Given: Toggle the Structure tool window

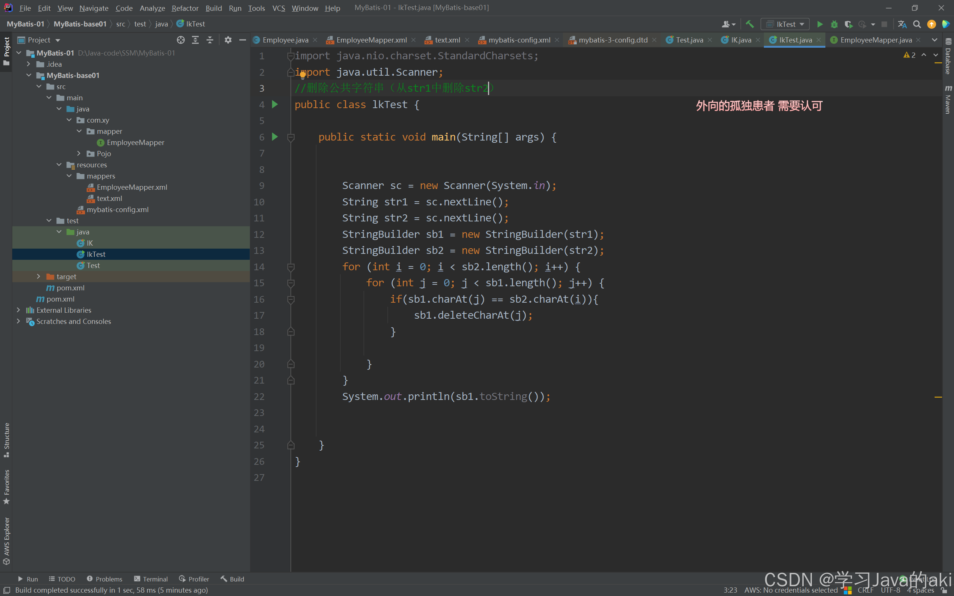Looking at the screenshot, I should 6,439.
